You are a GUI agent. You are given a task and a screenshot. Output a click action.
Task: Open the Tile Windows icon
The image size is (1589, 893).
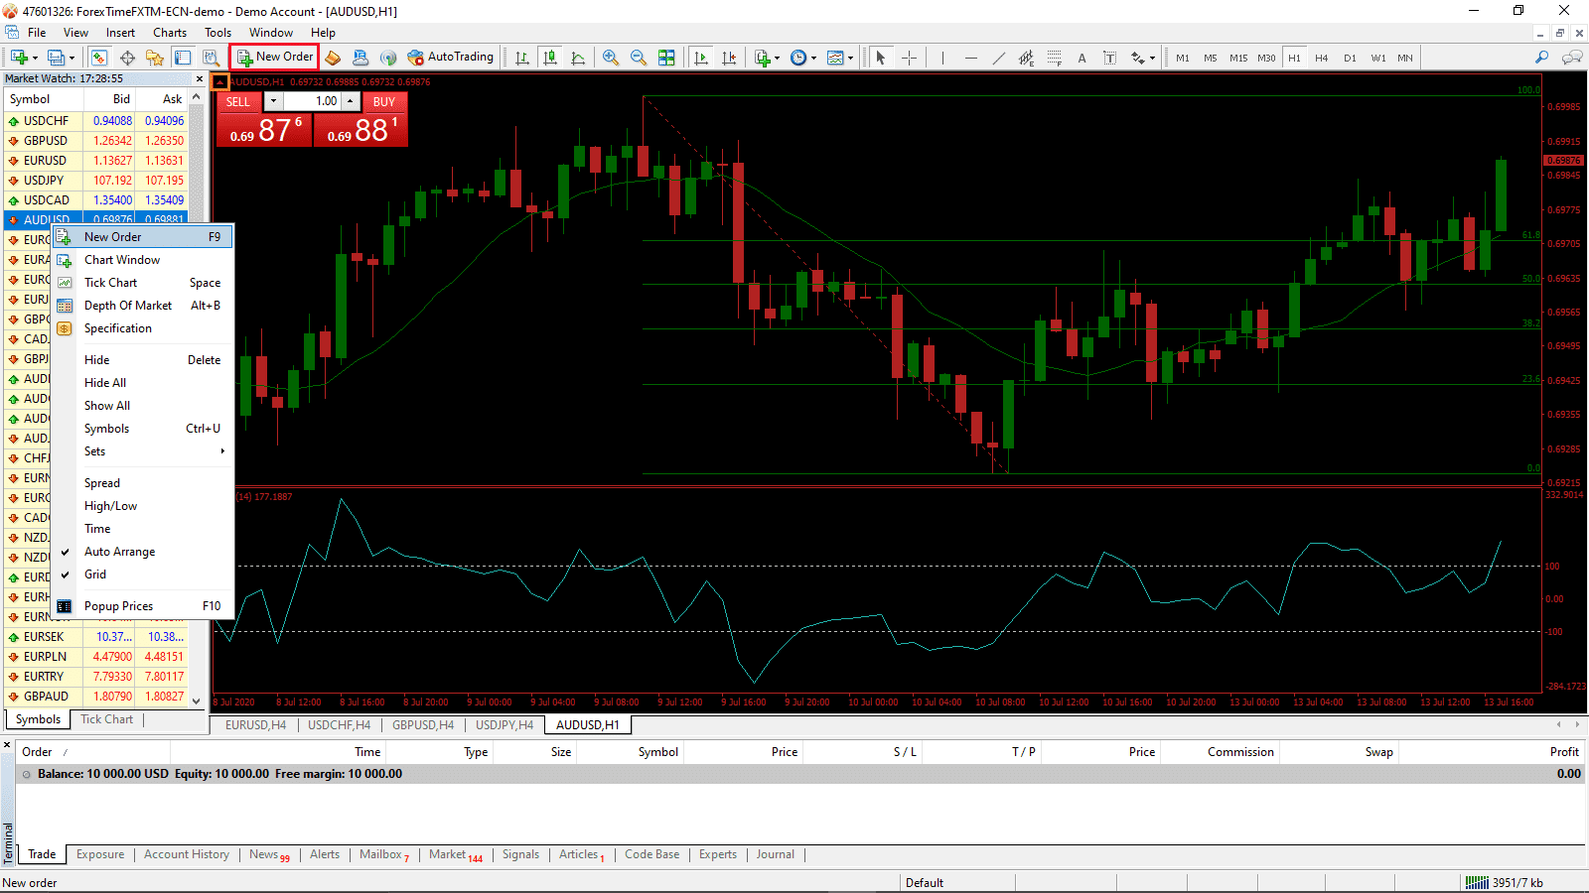[x=667, y=58]
